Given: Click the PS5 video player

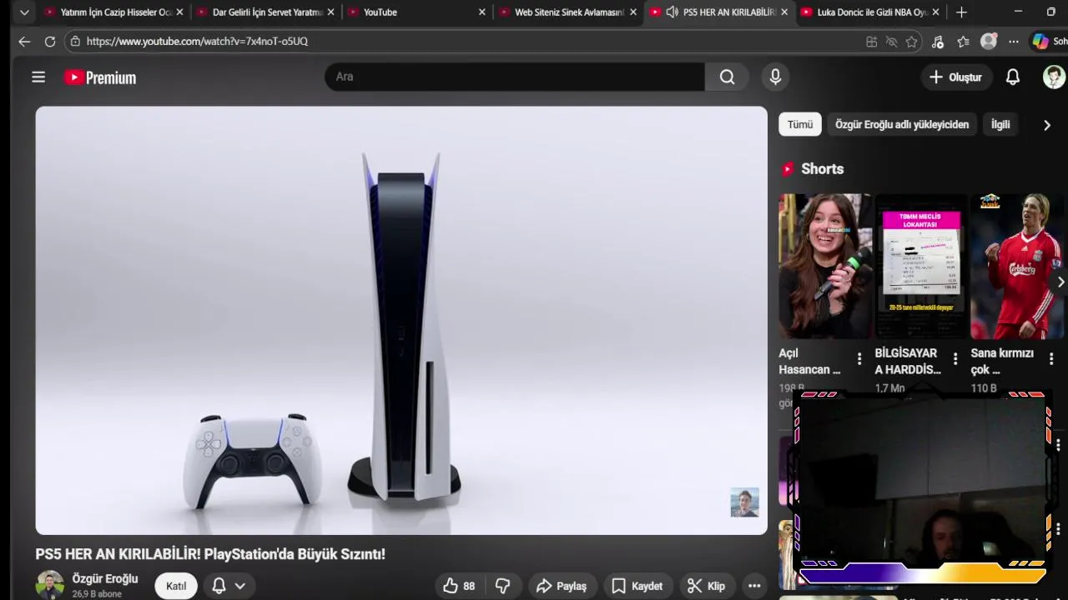Looking at the screenshot, I should click(401, 320).
